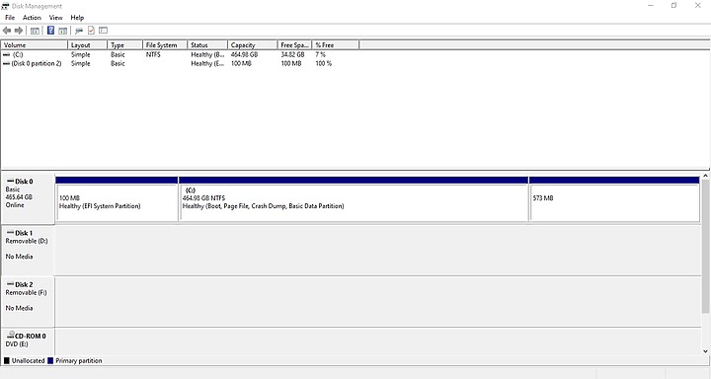Click drive icon beside Disk 0 partition 2

(6, 63)
